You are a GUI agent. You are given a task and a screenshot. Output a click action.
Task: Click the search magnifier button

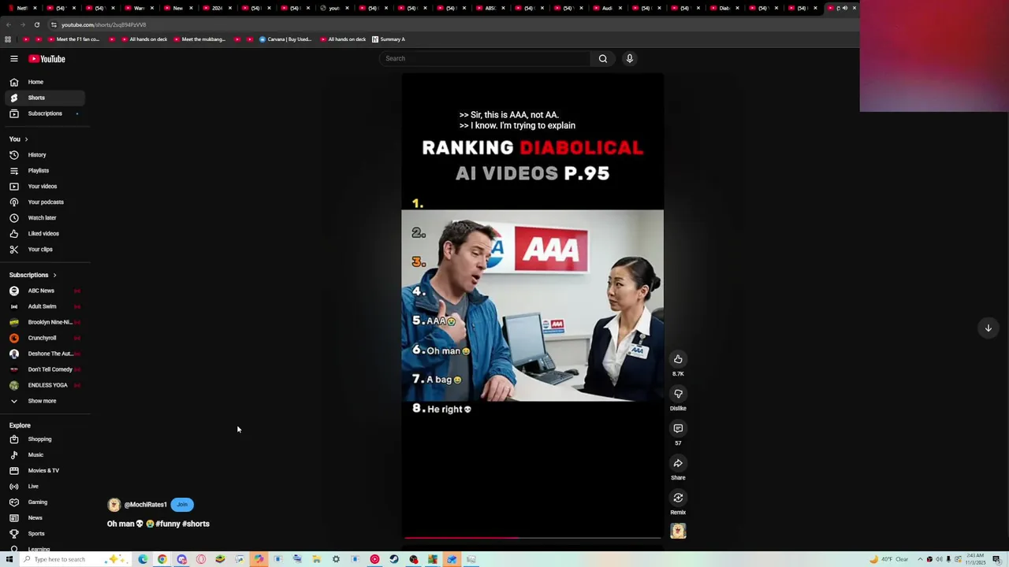click(603, 58)
